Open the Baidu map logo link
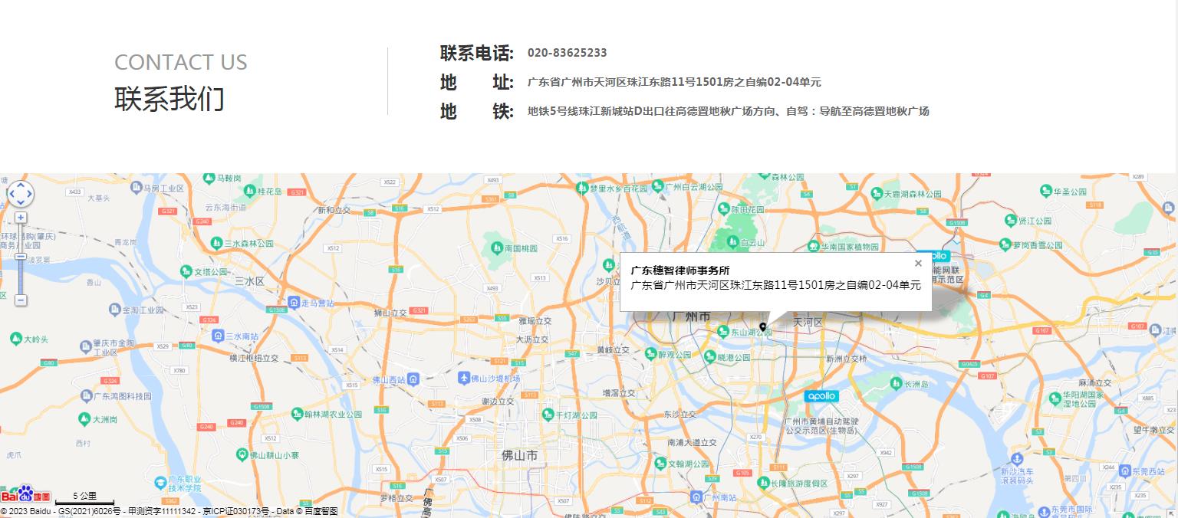The width and height of the screenshot is (1178, 518). pos(25,495)
